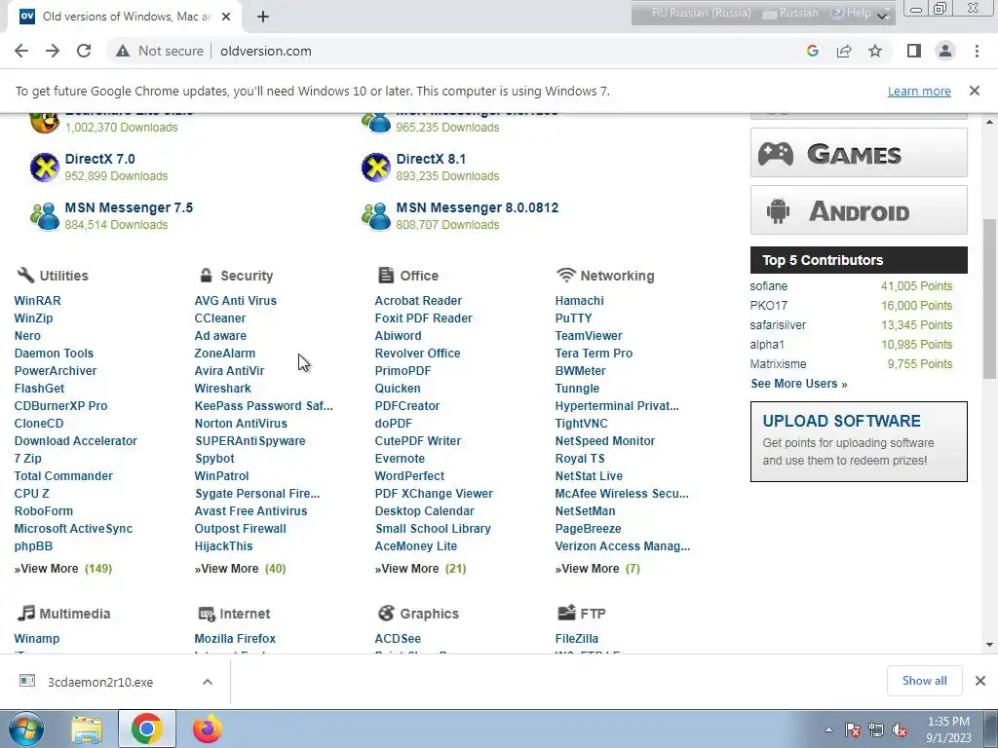Click the share page icon

point(844,51)
